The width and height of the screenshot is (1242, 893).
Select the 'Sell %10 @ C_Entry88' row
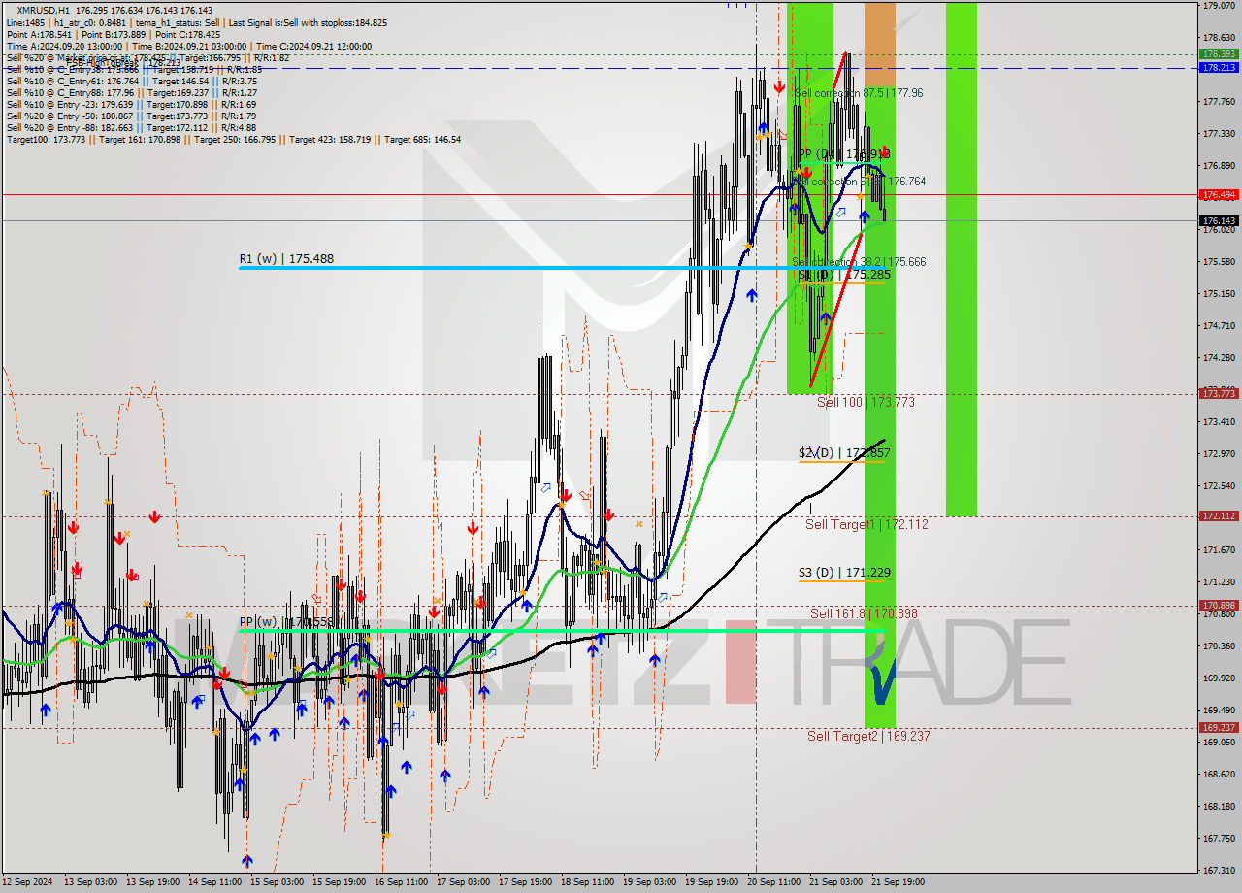132,93
